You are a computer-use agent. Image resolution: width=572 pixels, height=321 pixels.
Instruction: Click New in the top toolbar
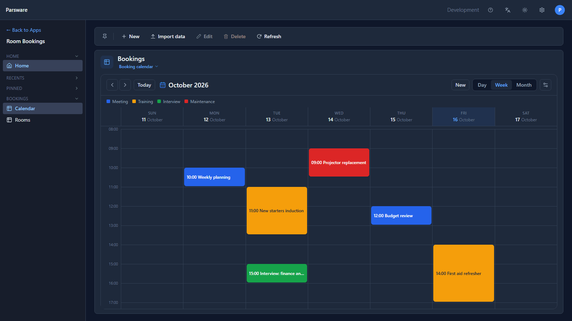point(130,36)
